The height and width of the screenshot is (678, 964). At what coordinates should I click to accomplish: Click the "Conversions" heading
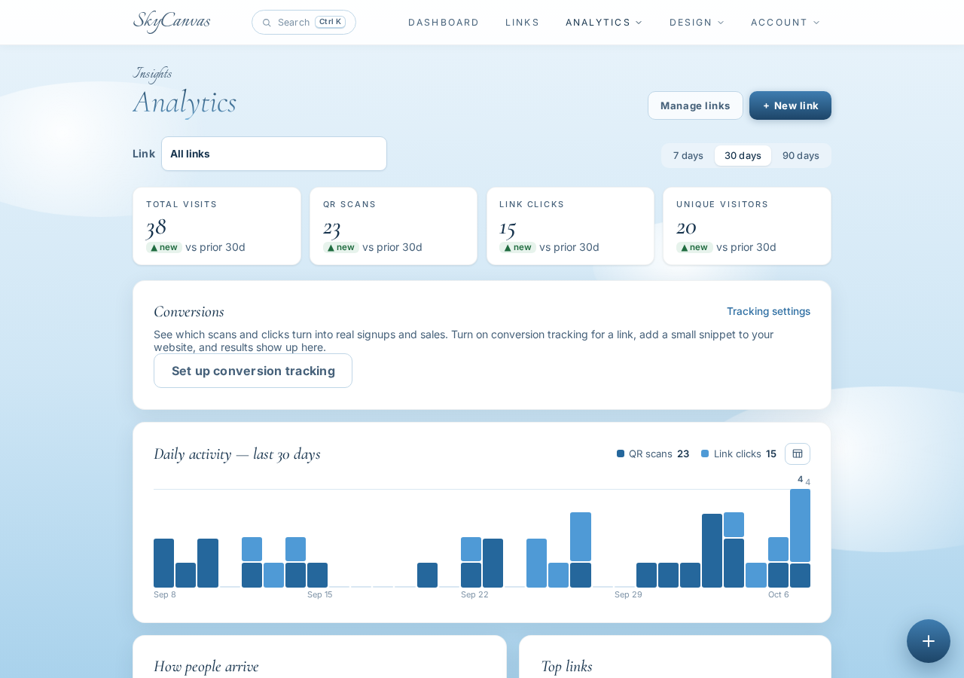(x=189, y=311)
